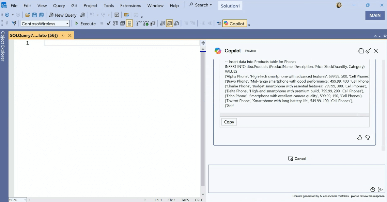The height and width of the screenshot is (202, 387).
Task: Toggle Include Client Statistics
Action: (x=153, y=23)
